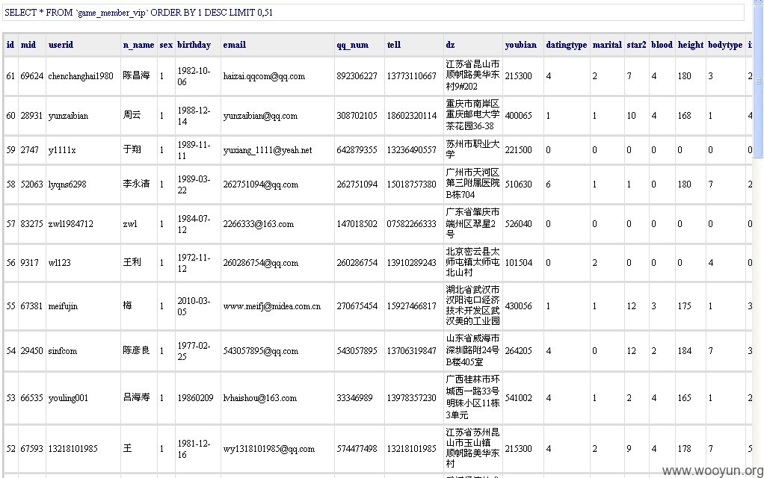Select email cell haizai.qqcom@qq.com
This screenshot has width=764, height=478.
coord(264,76)
